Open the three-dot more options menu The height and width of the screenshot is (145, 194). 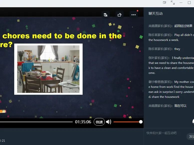pos(134,15)
